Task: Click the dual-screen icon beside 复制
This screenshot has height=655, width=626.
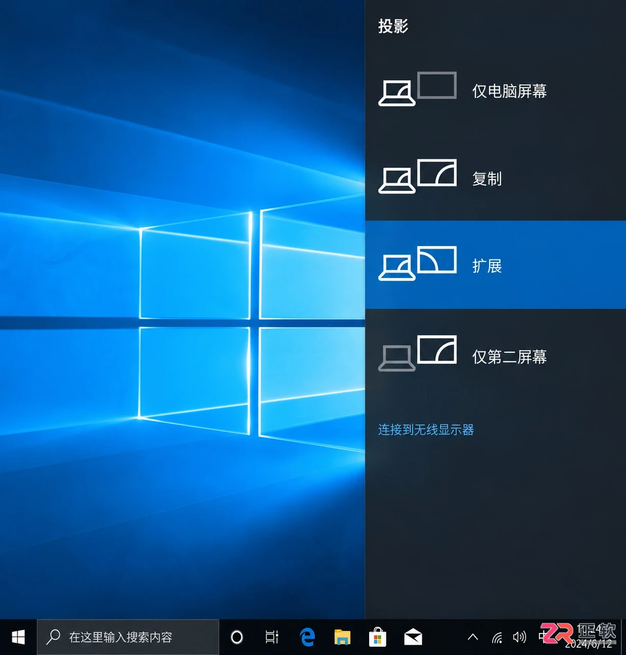Action: pos(417,176)
